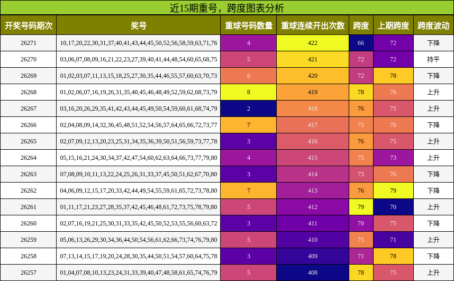Select the 开奖号码期次 column header
Screen dimensions: 454x281
(29, 25)
